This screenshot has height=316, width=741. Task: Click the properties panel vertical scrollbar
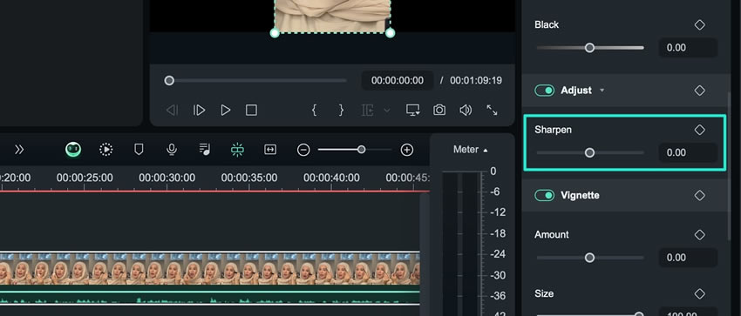click(730, 165)
